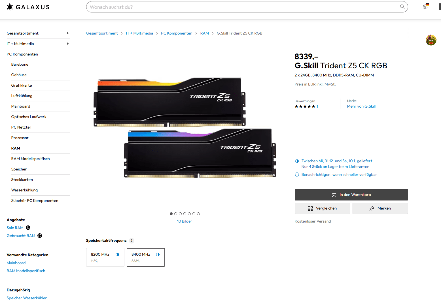Open settings gear with German flag

[425, 7]
